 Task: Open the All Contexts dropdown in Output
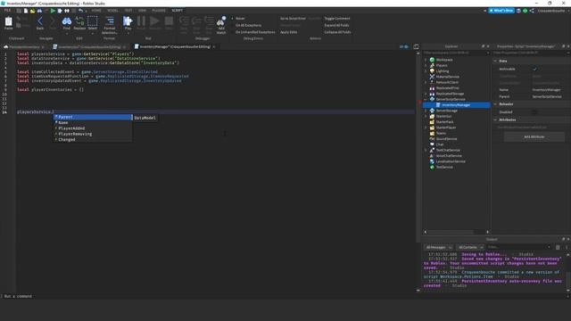(470, 247)
